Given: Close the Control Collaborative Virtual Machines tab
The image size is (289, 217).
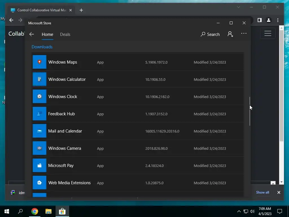Looking at the screenshot, I should point(70,10).
